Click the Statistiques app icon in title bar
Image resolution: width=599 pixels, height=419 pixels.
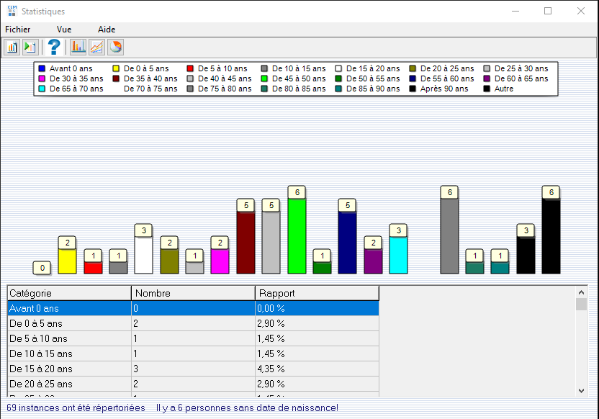[x=12, y=12]
